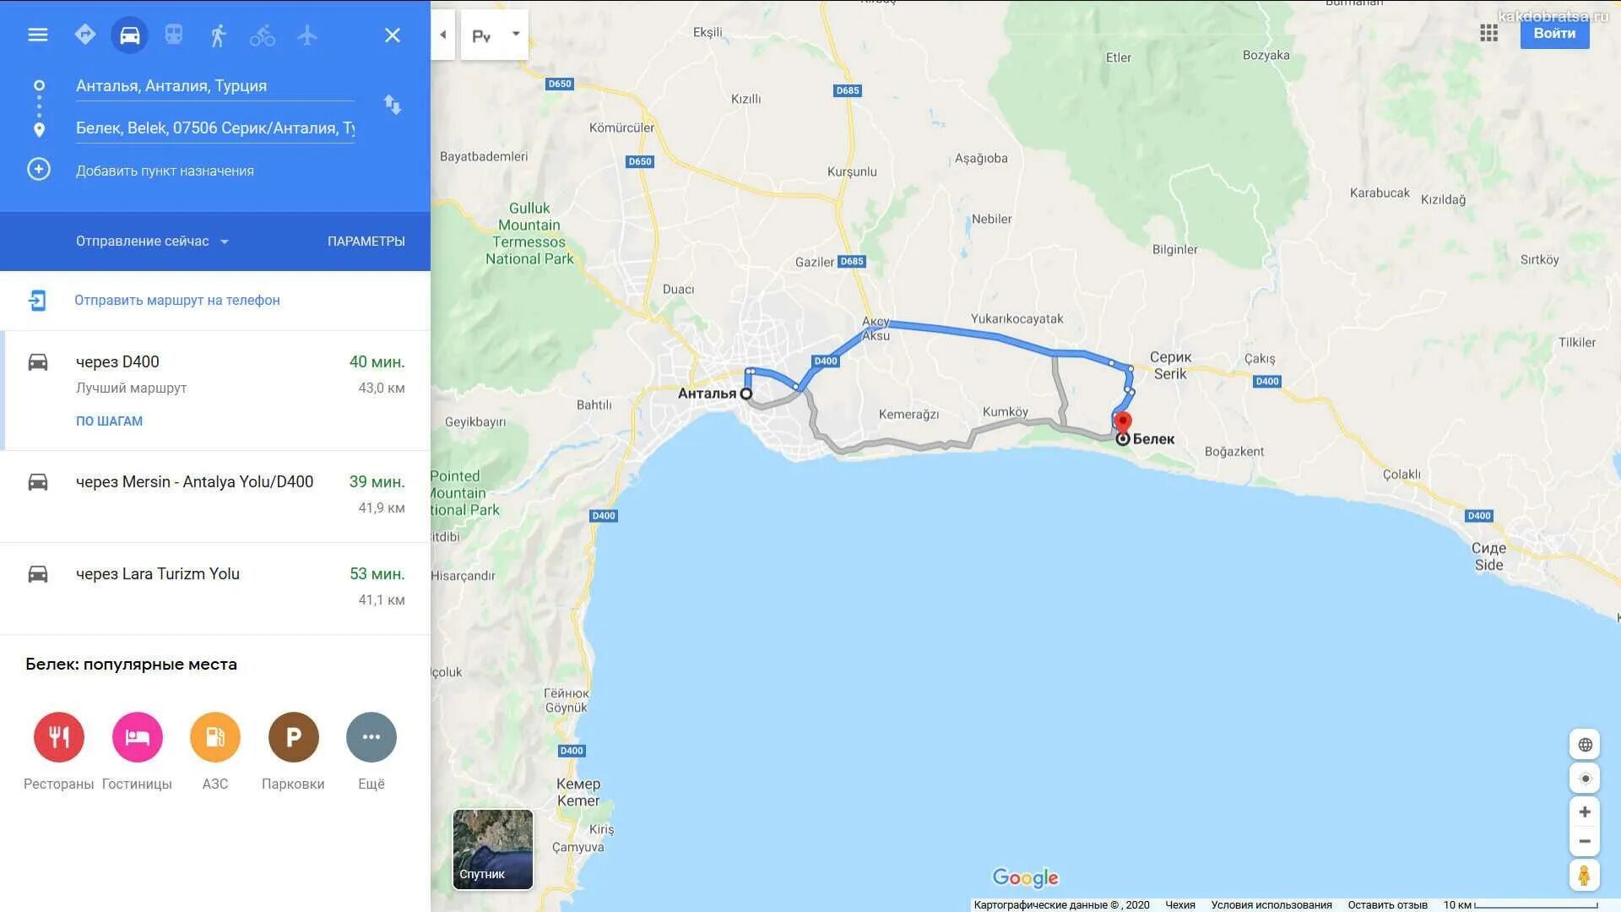Swap start and destination points
Screen dimensions: 1621x912
coord(393,105)
